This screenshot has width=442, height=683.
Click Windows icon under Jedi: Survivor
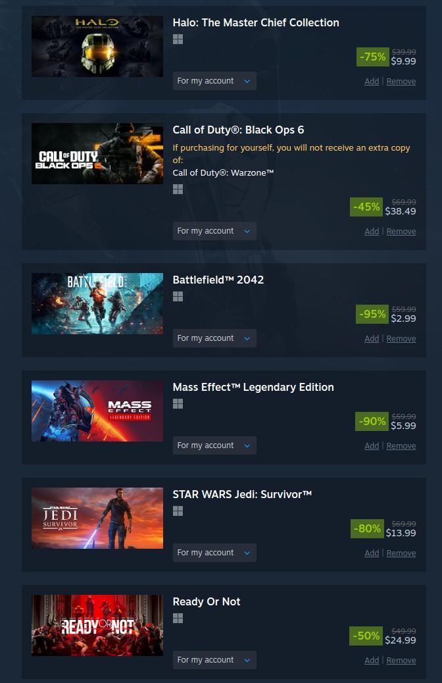tap(178, 511)
